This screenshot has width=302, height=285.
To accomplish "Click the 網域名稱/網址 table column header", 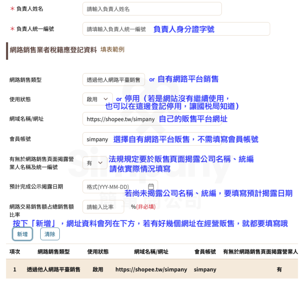I will (x=151, y=252).
